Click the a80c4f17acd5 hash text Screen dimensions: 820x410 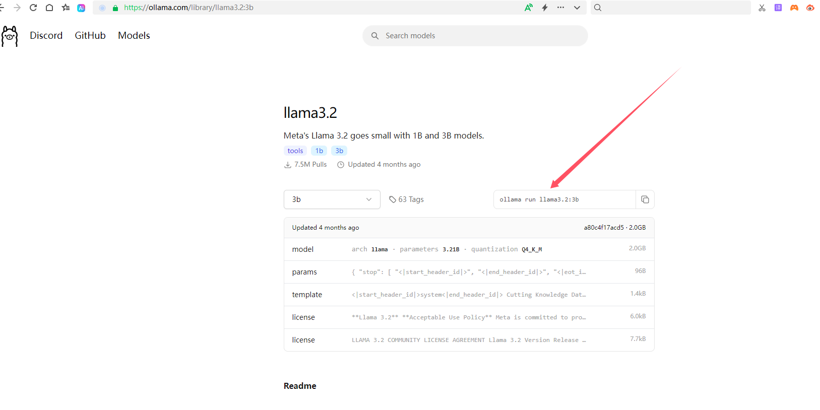pos(604,228)
